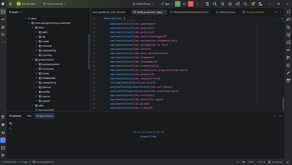Click the editor vertical scrollbar thumb

click(x=283, y=104)
